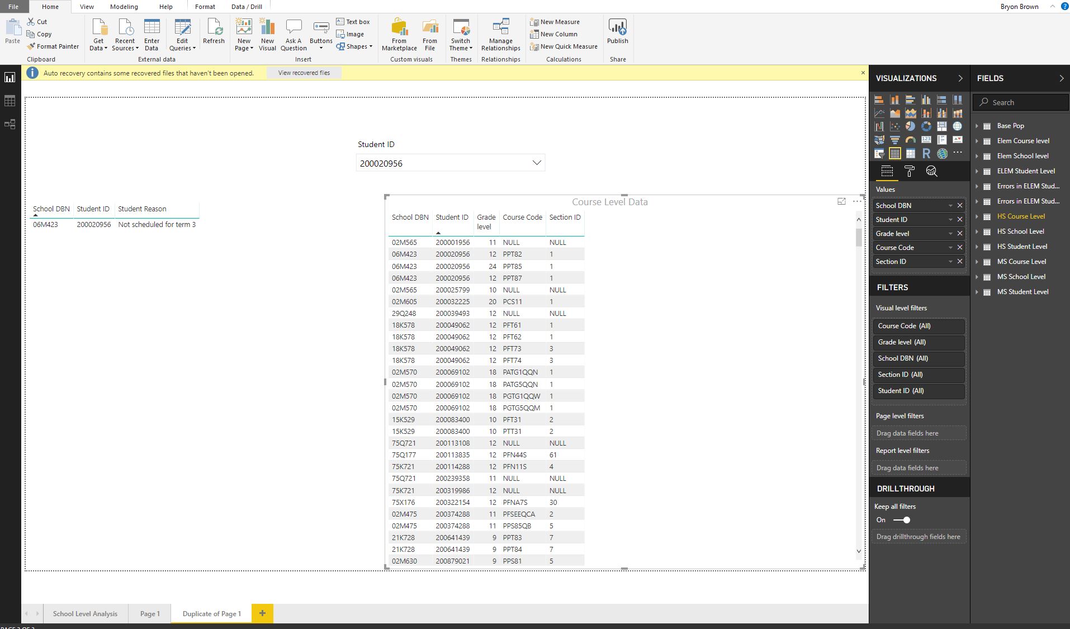Switch to the Page 1 tab
The width and height of the screenshot is (1070, 629).
point(150,613)
